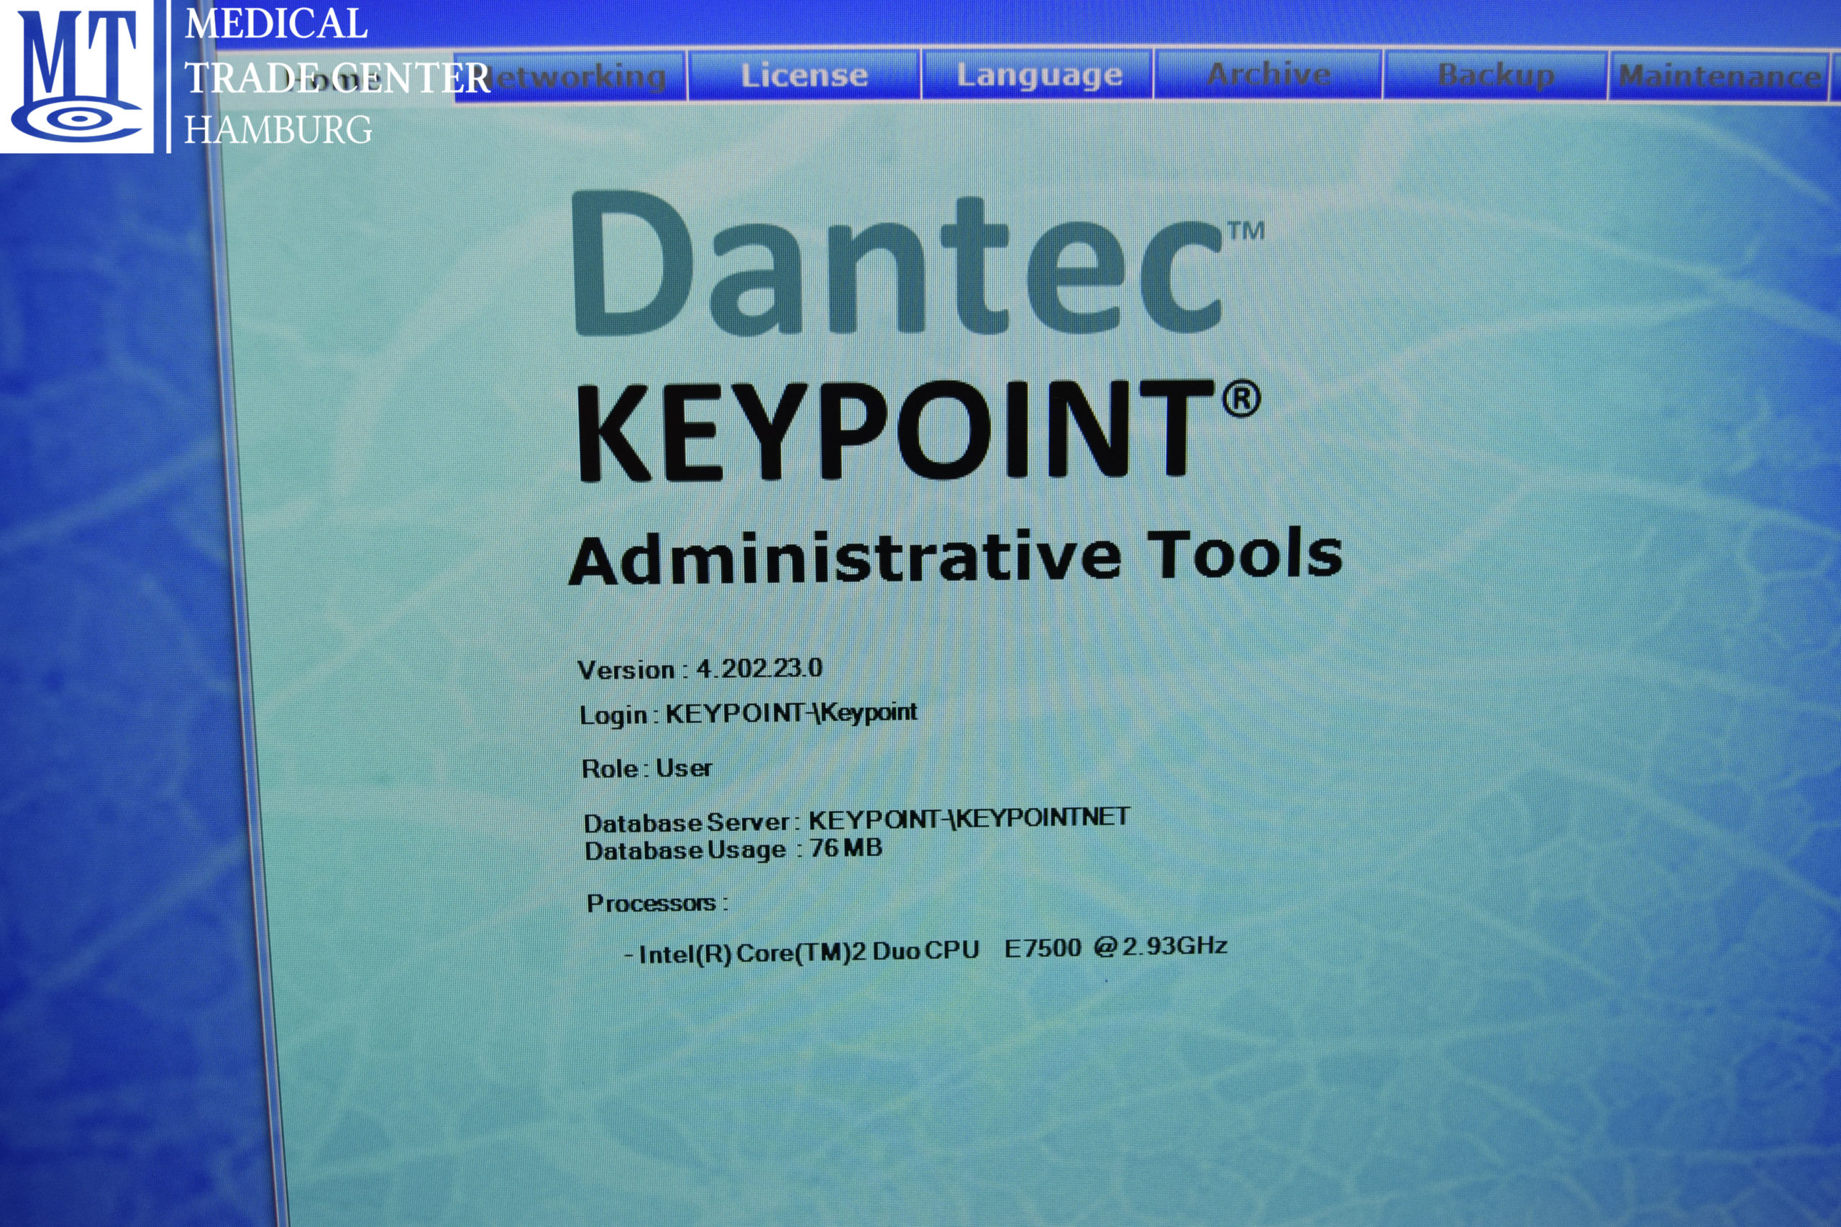1841x1227 pixels.
Task: Click the Administrative Tools heading
Action: tap(955, 557)
